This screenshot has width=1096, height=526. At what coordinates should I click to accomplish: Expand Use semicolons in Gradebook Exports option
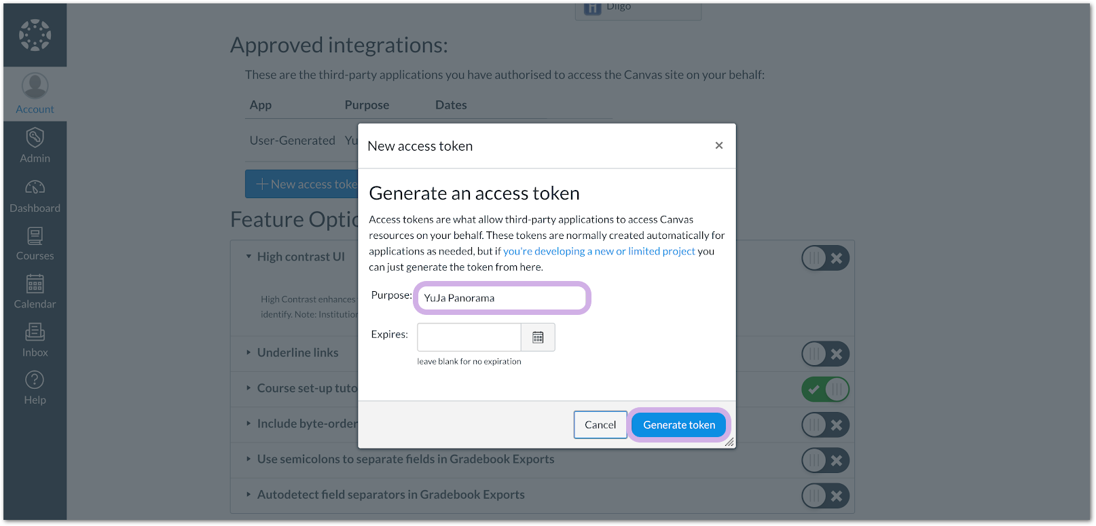click(249, 459)
